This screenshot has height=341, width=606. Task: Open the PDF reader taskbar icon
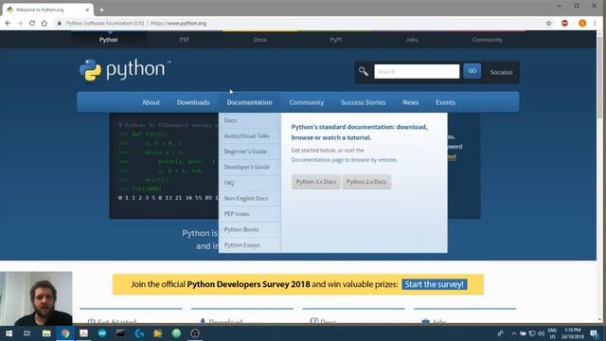83,333
